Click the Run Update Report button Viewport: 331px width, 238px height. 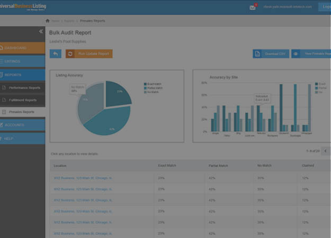pyautogui.click(x=89, y=54)
